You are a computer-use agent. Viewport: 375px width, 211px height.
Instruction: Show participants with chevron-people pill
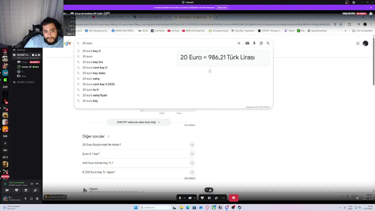point(209,190)
